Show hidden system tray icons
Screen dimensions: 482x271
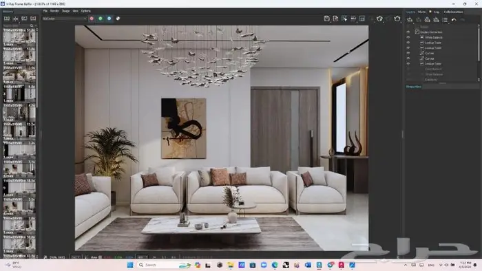click(x=406, y=265)
